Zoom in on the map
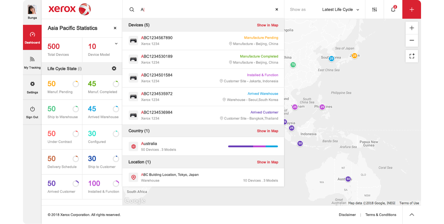This screenshot has height=224, width=444. (x=412, y=28)
